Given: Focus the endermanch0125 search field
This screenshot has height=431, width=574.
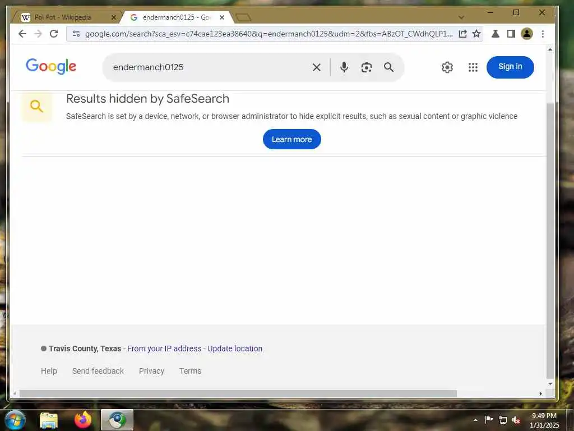Looking at the screenshot, I should coord(209,67).
